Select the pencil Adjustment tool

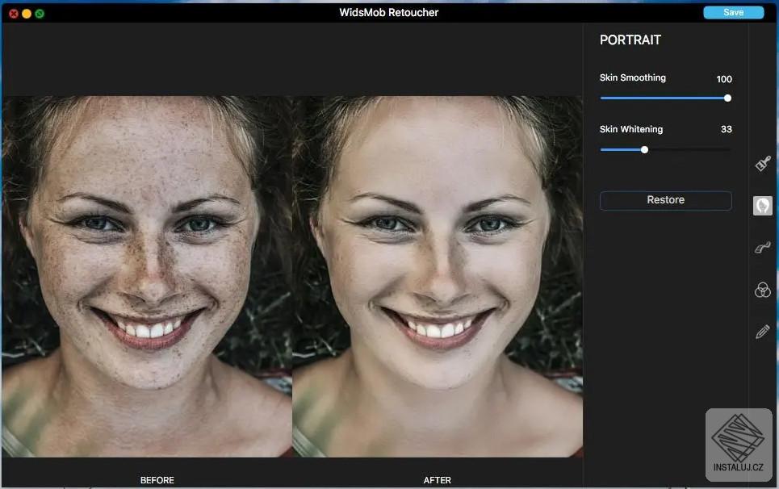point(761,331)
